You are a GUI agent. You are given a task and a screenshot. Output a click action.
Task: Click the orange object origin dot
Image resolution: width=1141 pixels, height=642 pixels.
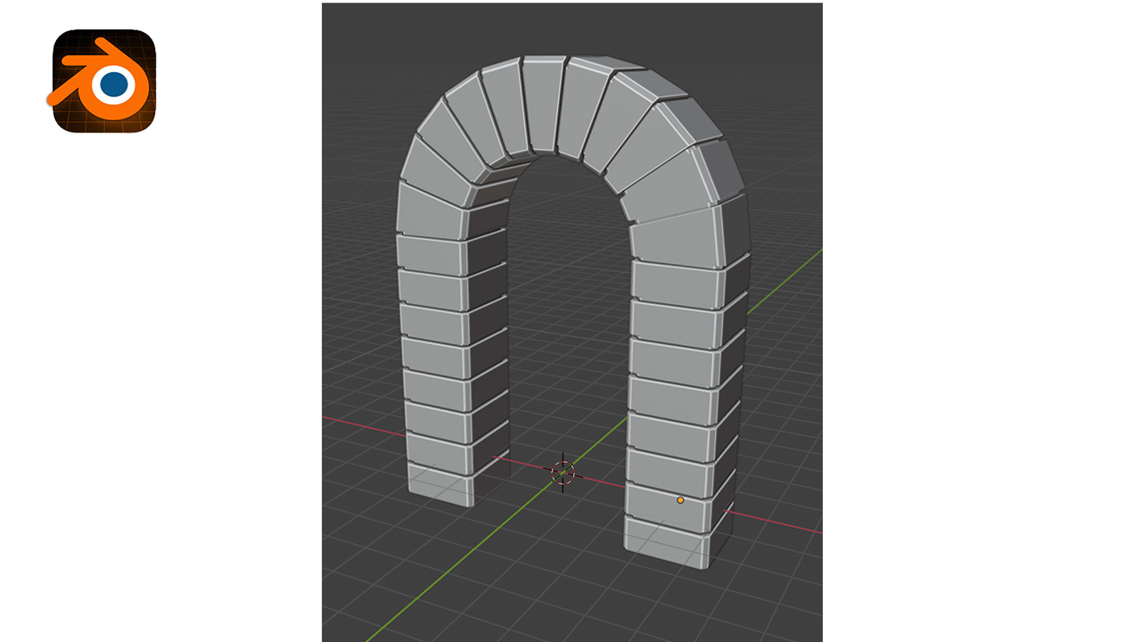[x=680, y=500]
